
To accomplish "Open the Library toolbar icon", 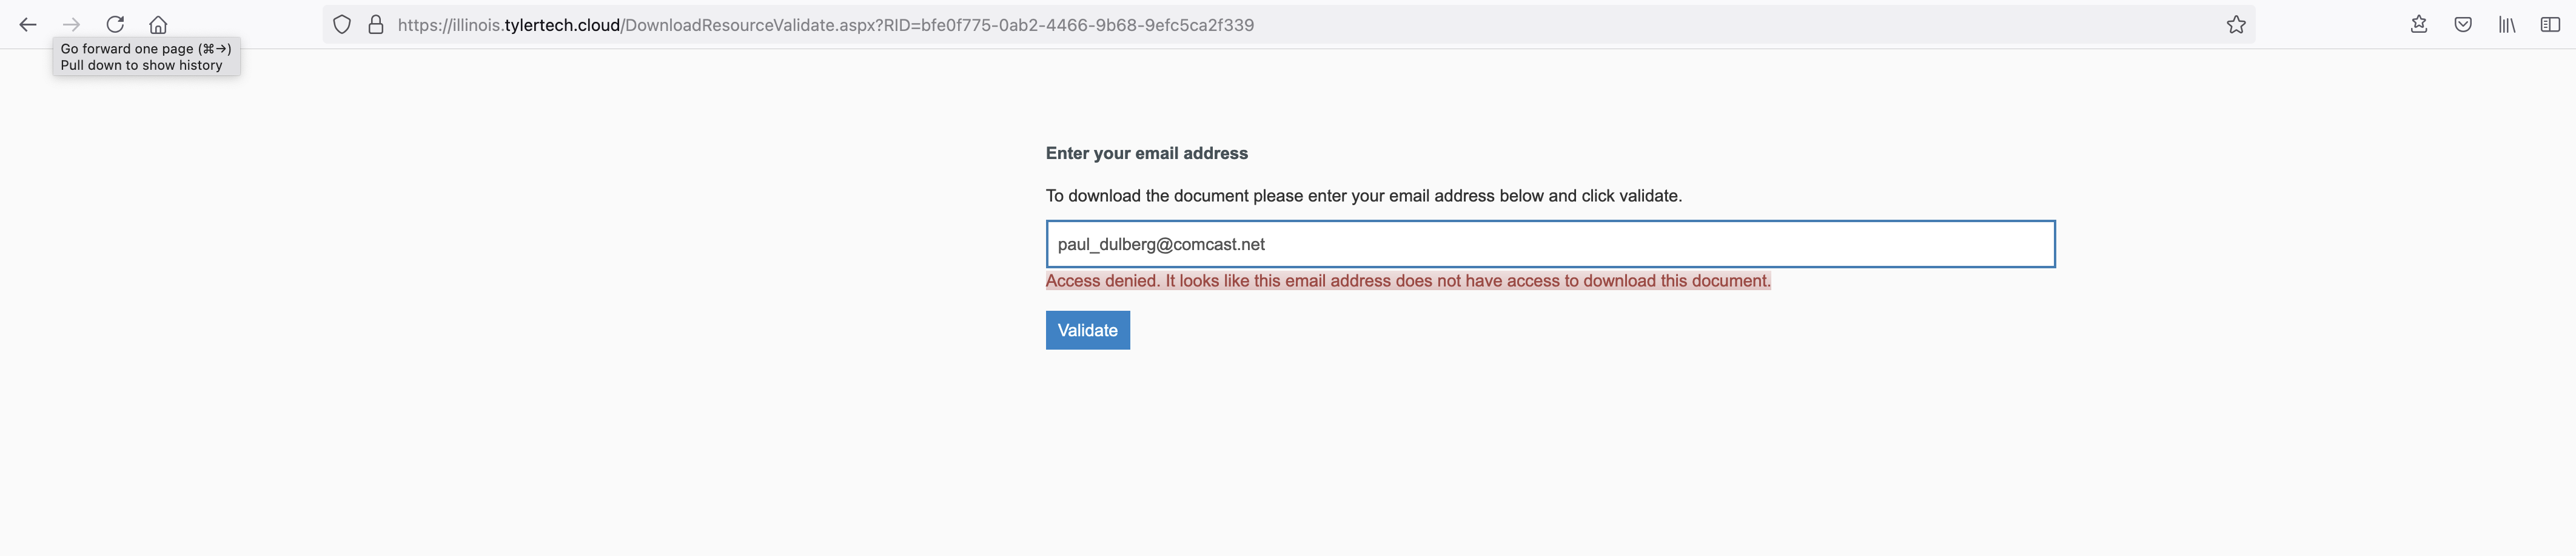I will 2507,25.
